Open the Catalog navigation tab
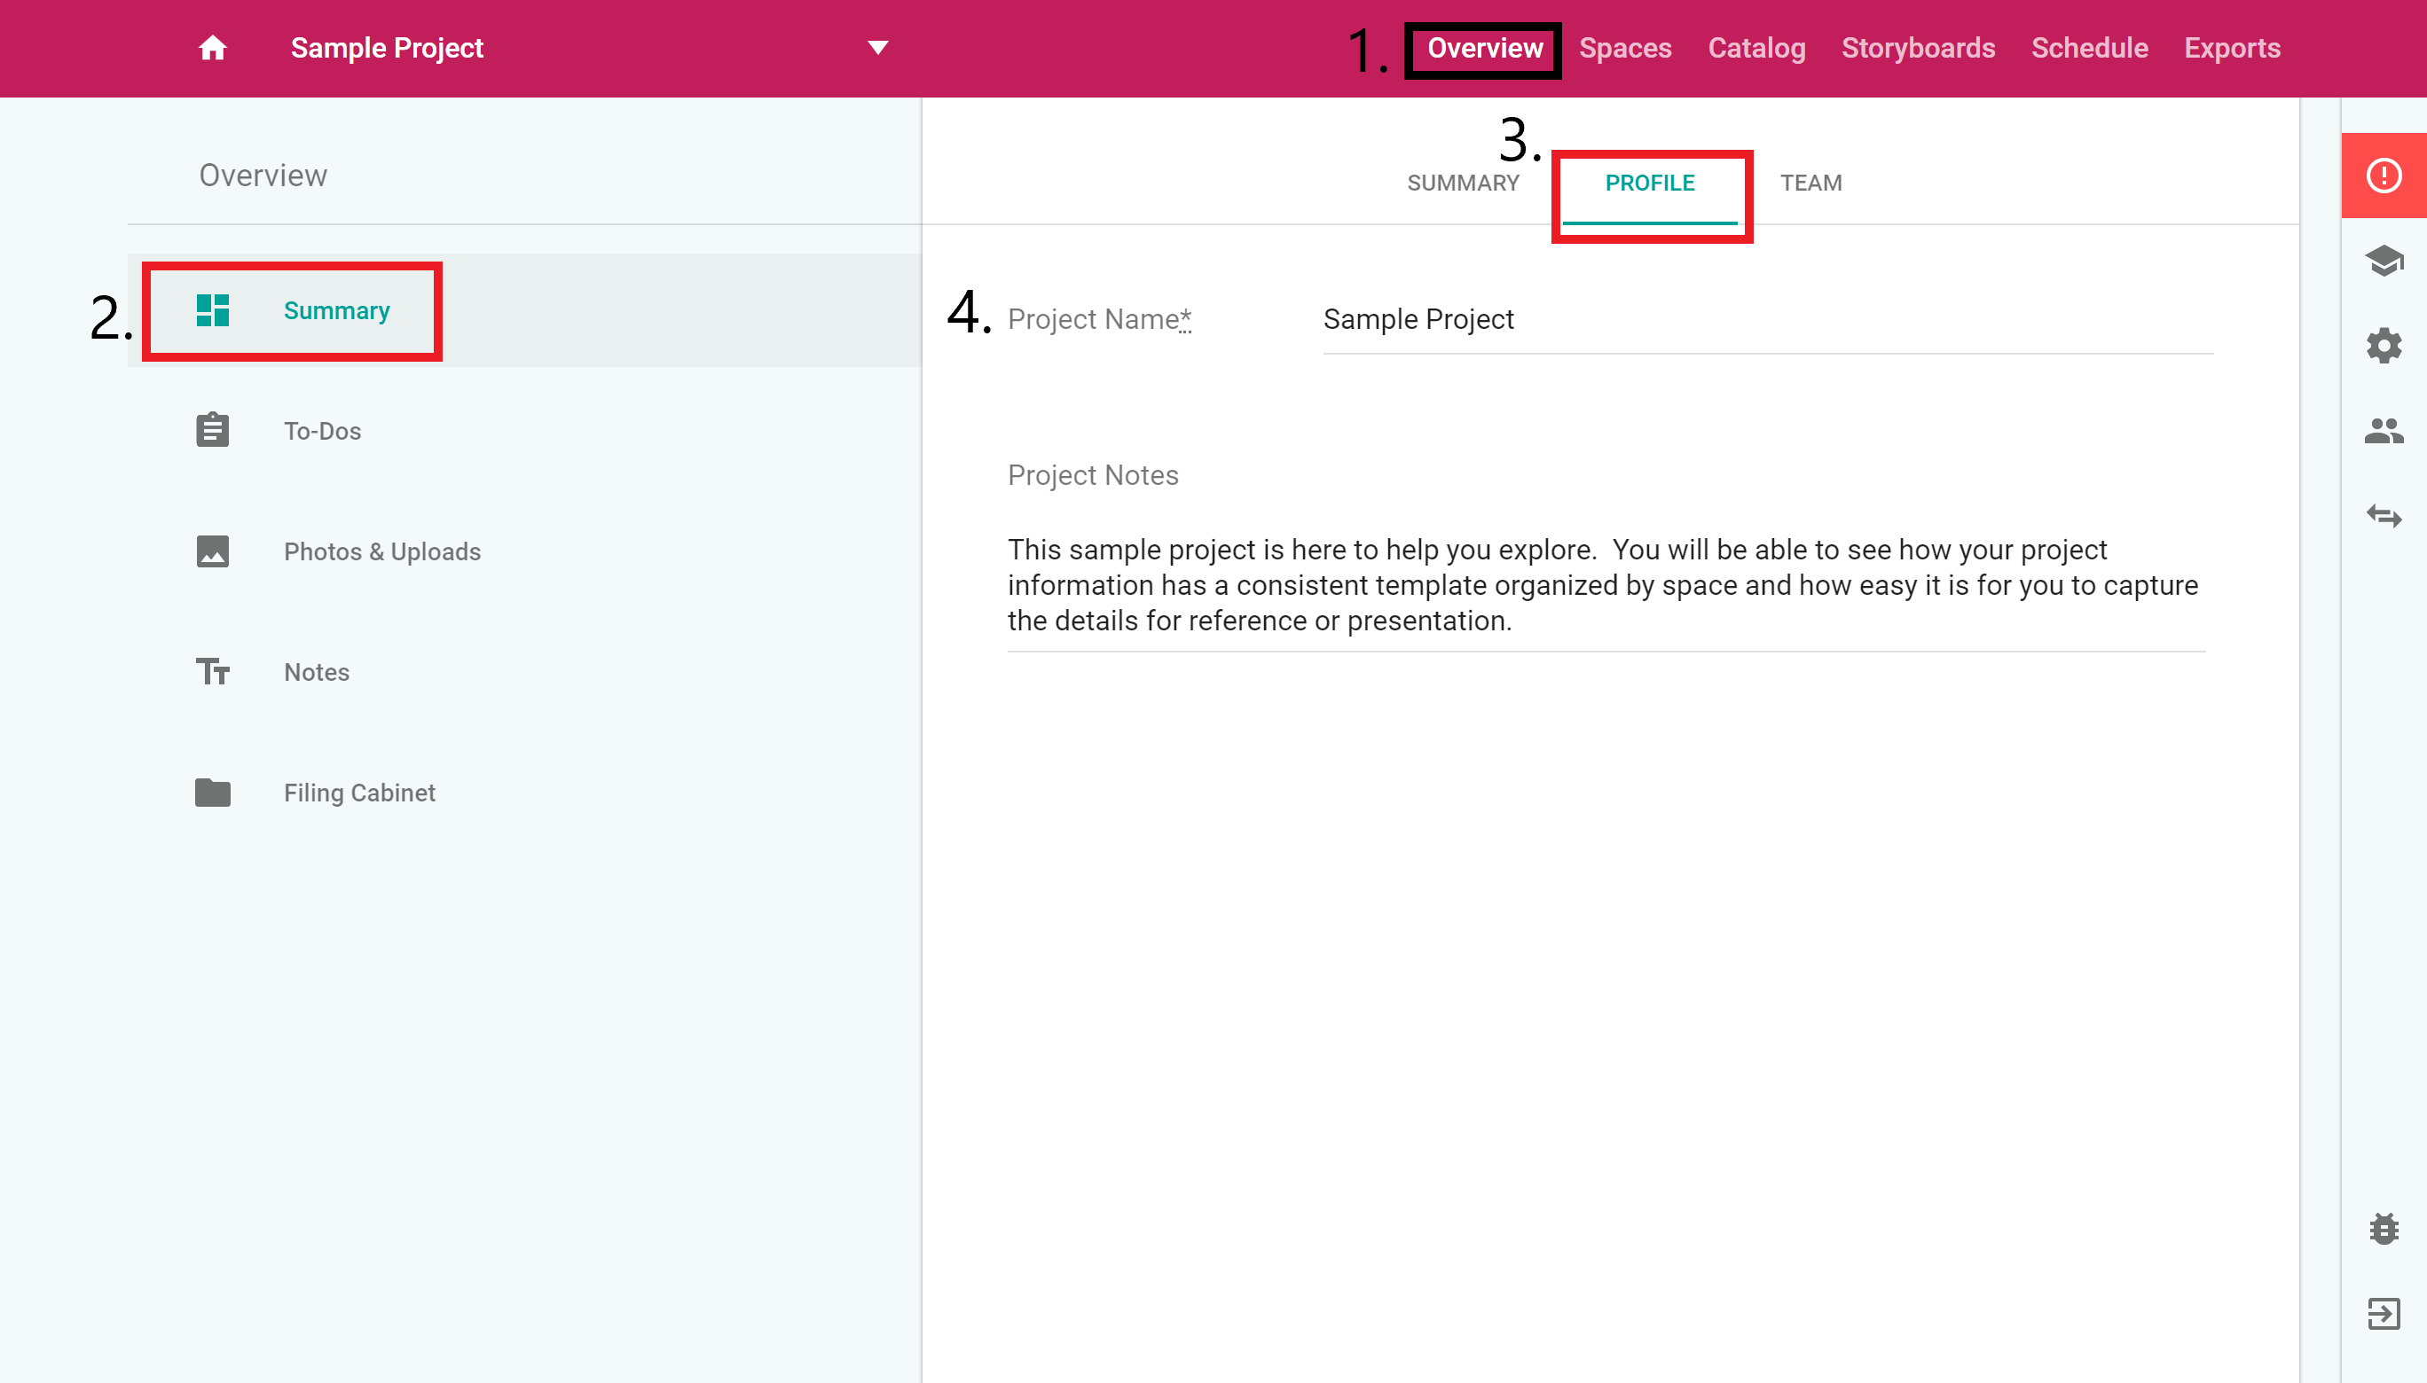 (1756, 49)
